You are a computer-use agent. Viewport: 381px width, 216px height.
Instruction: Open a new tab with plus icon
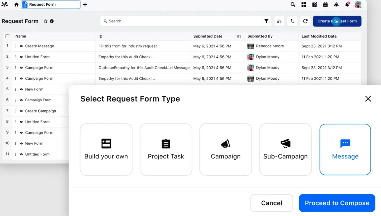(x=85, y=5)
